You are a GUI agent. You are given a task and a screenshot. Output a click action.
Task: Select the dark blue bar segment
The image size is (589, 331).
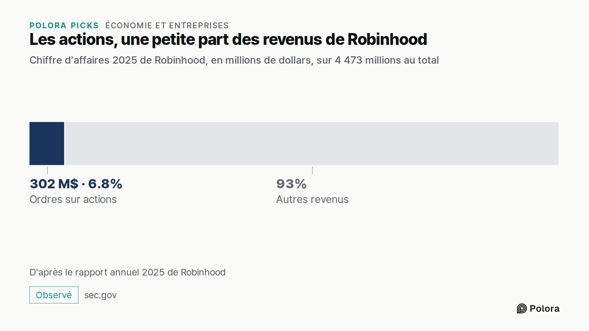tap(47, 143)
